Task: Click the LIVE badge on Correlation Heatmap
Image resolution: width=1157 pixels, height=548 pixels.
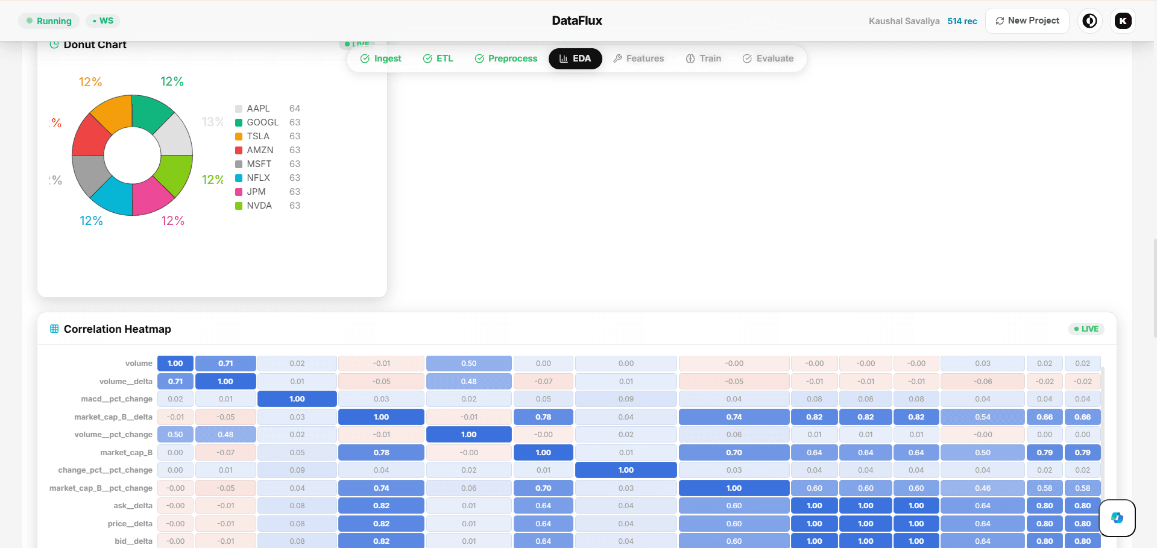Action: [1086, 329]
